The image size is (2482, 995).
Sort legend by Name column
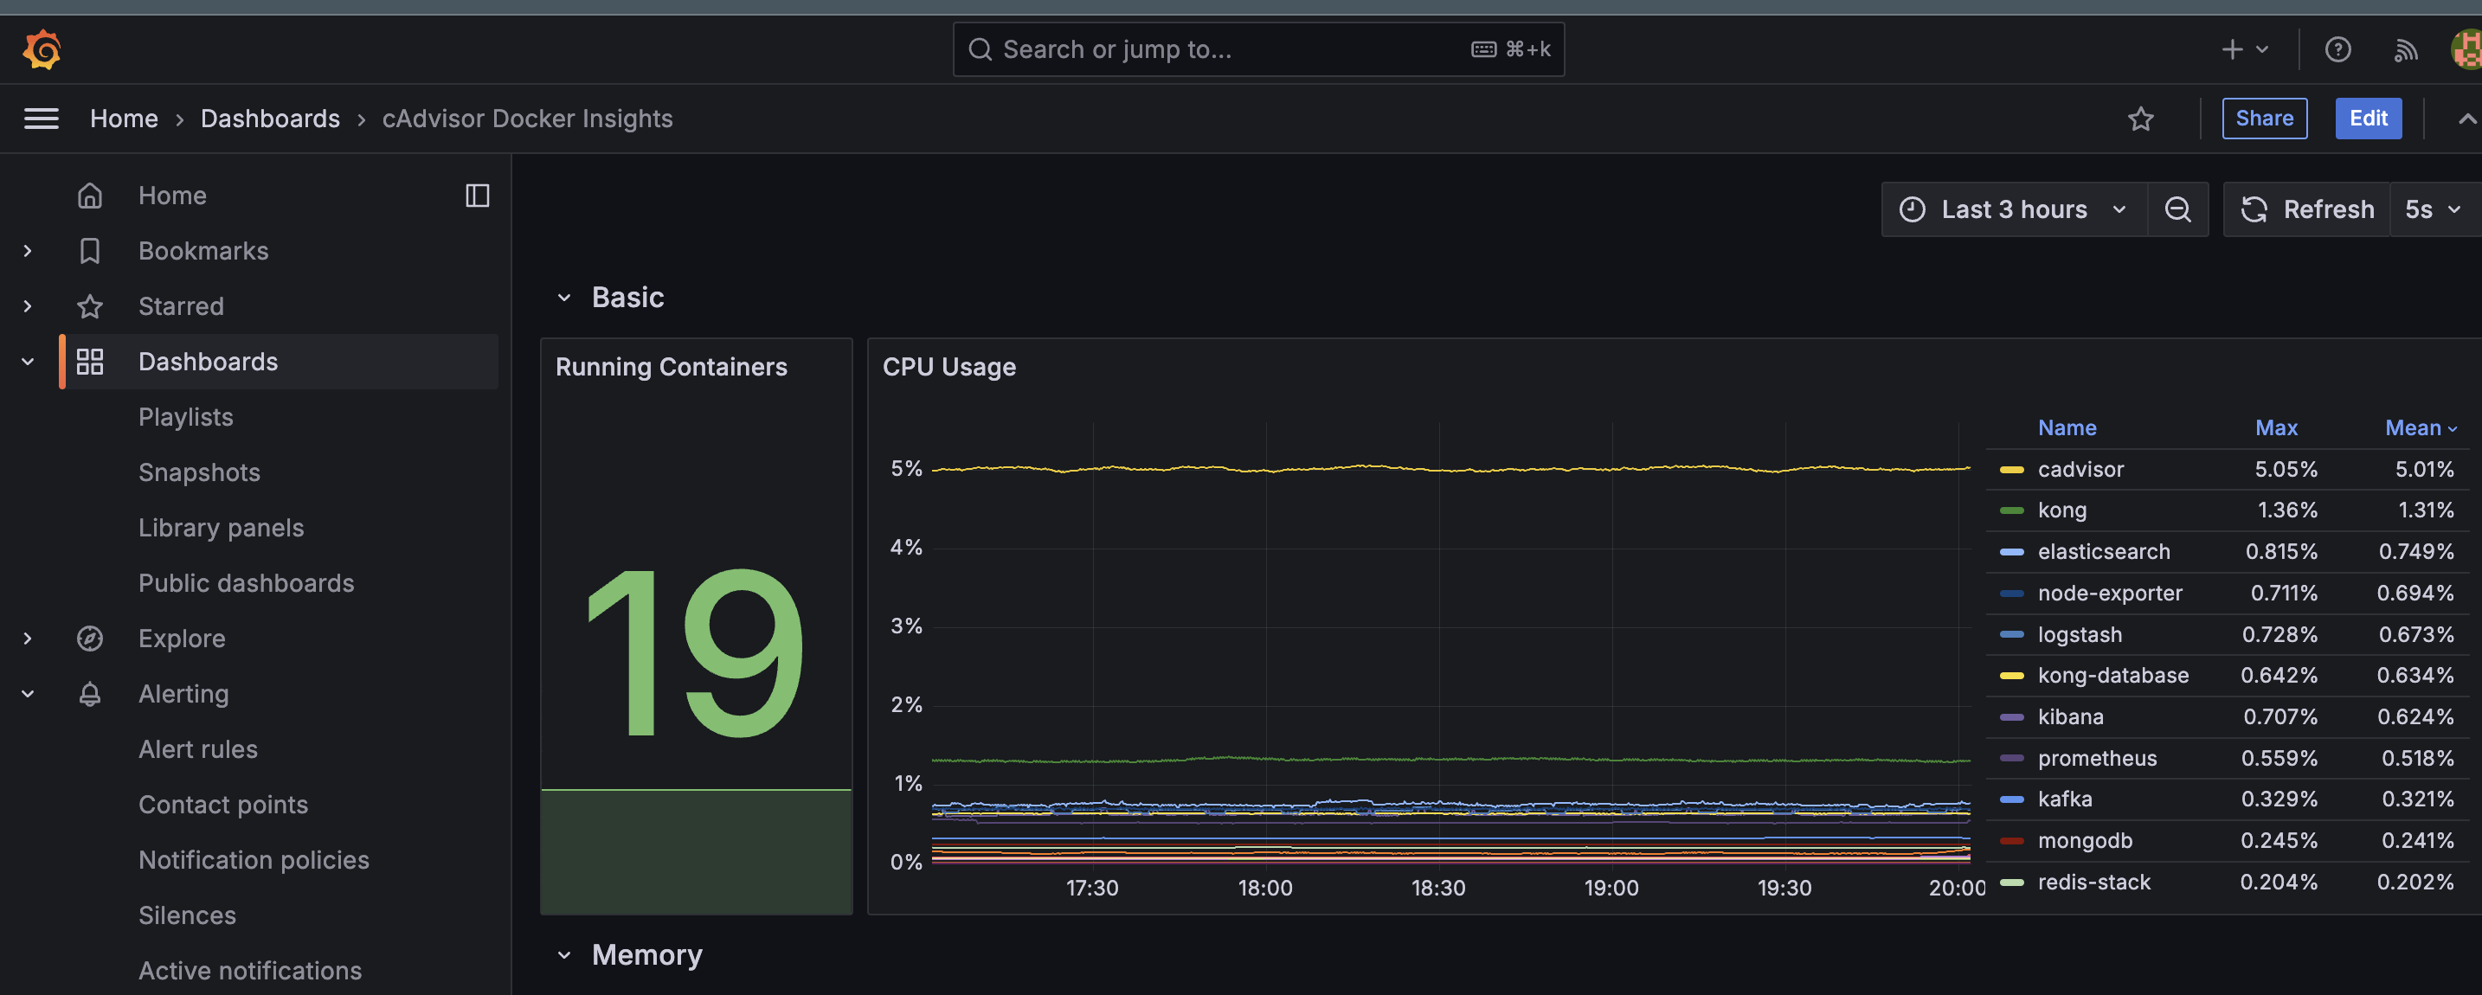2067,427
